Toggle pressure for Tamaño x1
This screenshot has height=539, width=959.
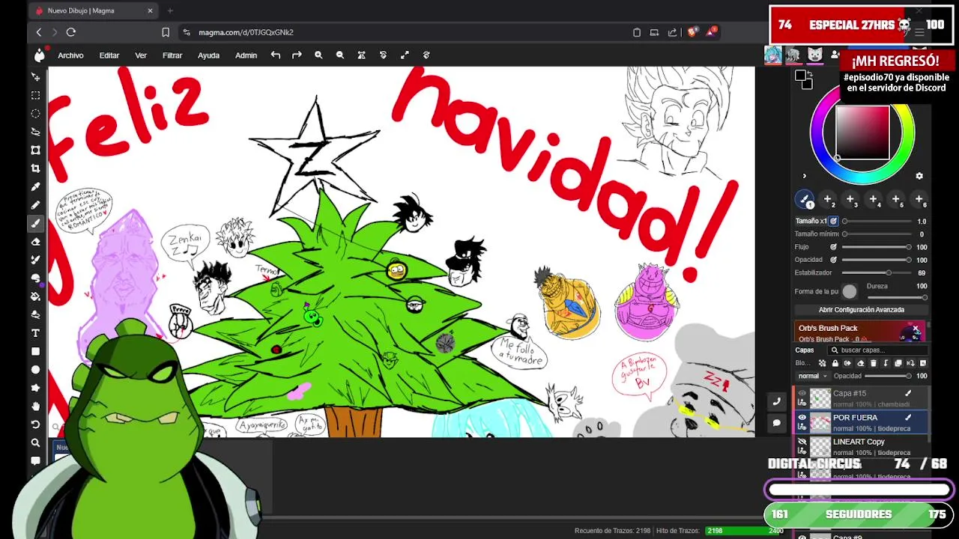tap(833, 222)
